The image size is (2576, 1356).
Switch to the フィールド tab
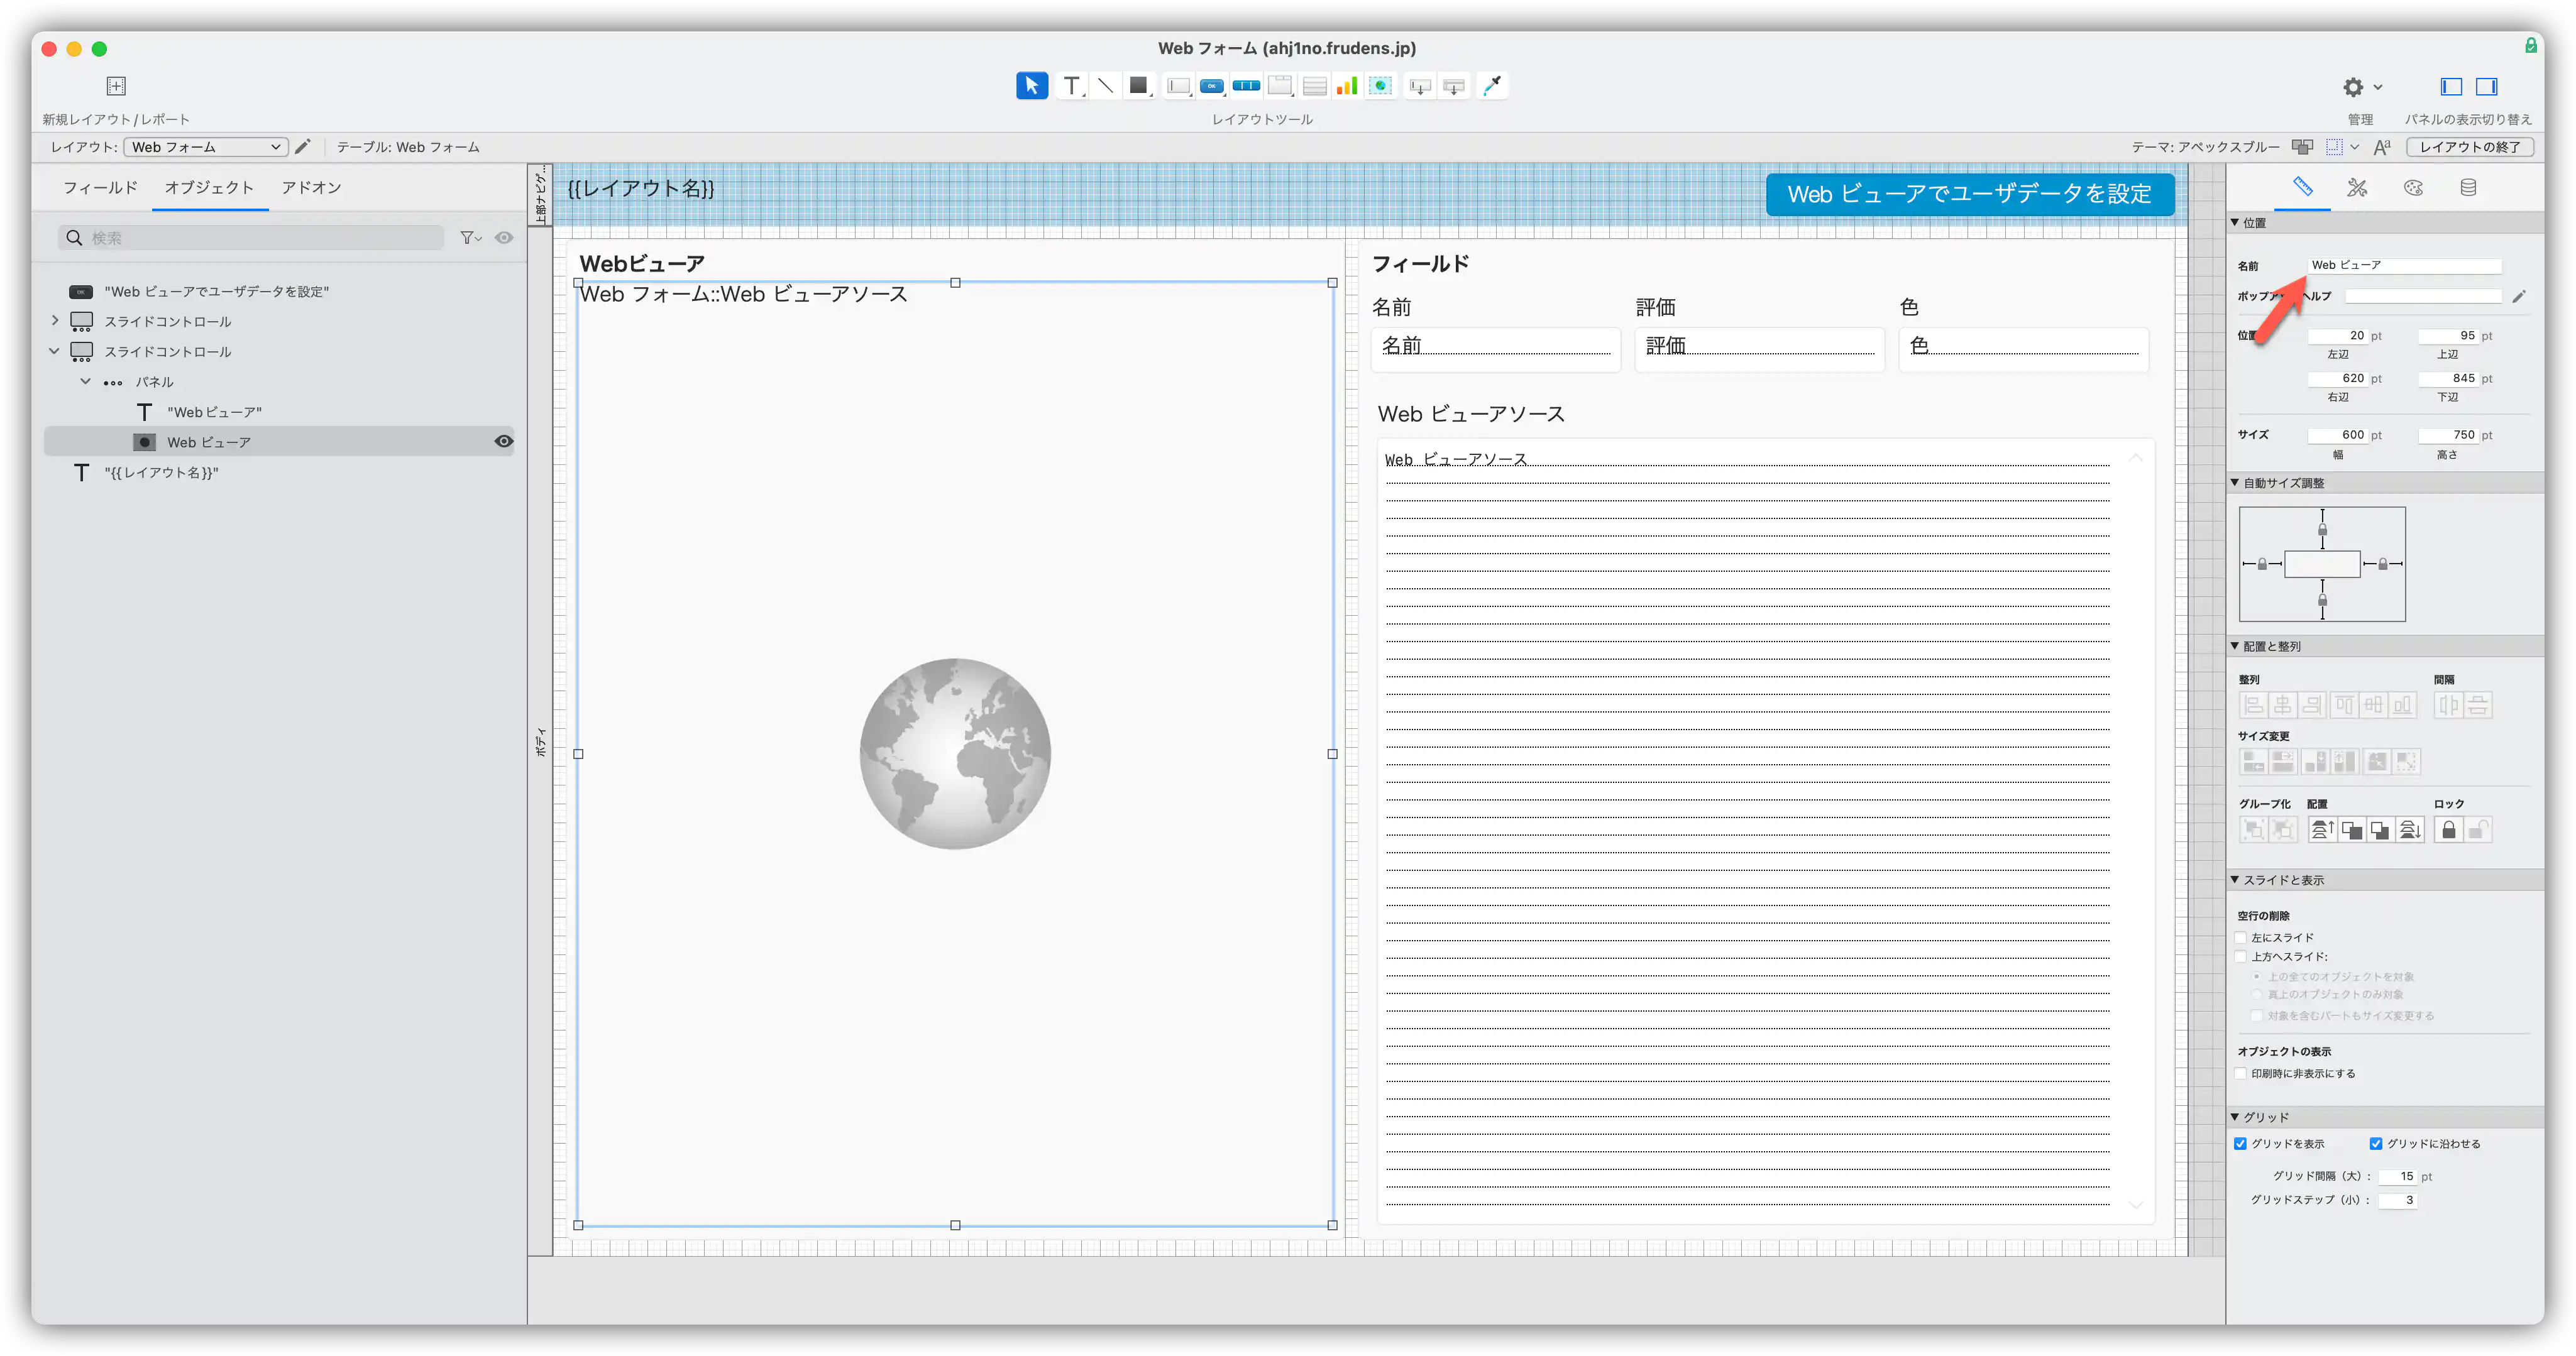tap(100, 188)
